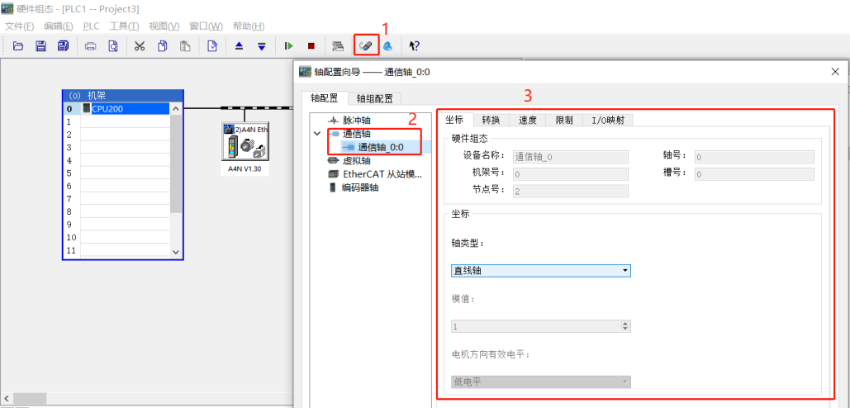This screenshot has width=850, height=408.
Task: Click the red Stop PLC icon
Action: (311, 46)
